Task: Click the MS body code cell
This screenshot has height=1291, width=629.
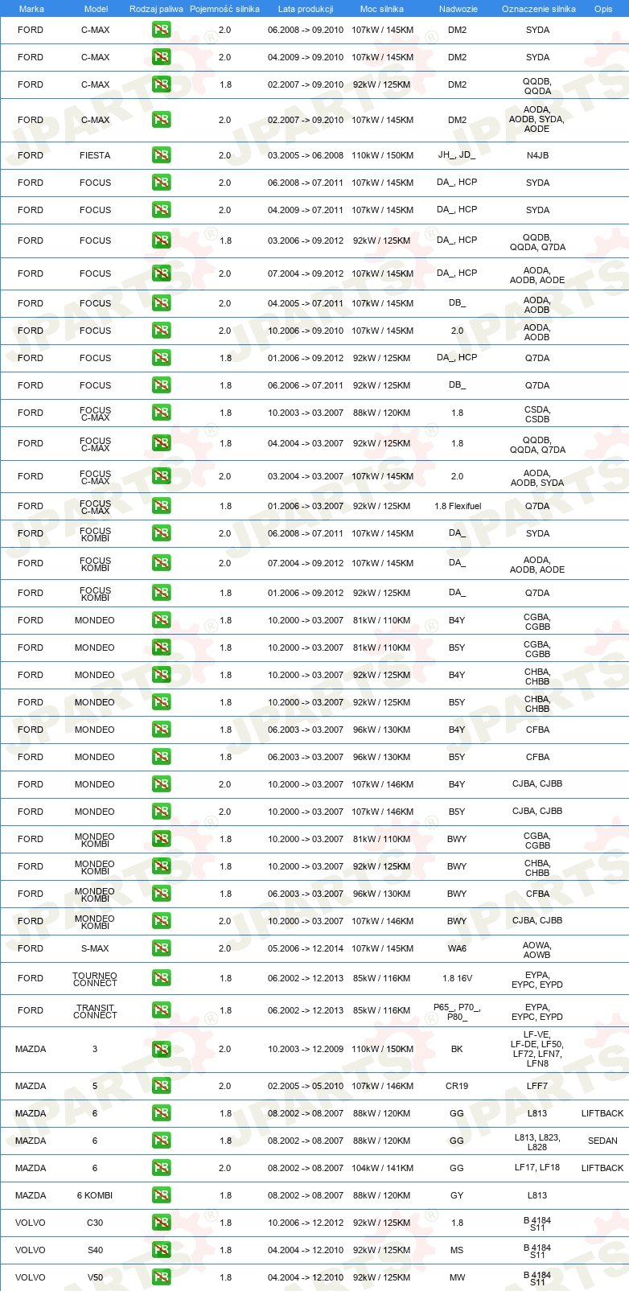Action: [x=457, y=1250]
